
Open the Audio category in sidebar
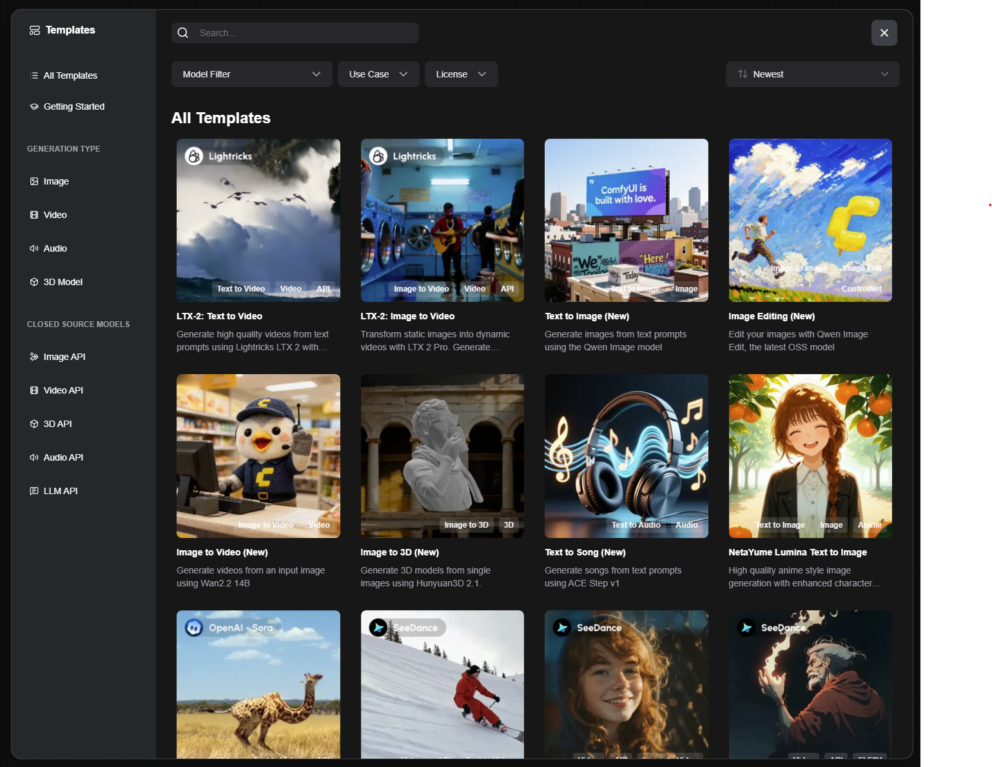point(55,248)
